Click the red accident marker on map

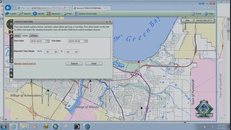[x=139, y=62]
